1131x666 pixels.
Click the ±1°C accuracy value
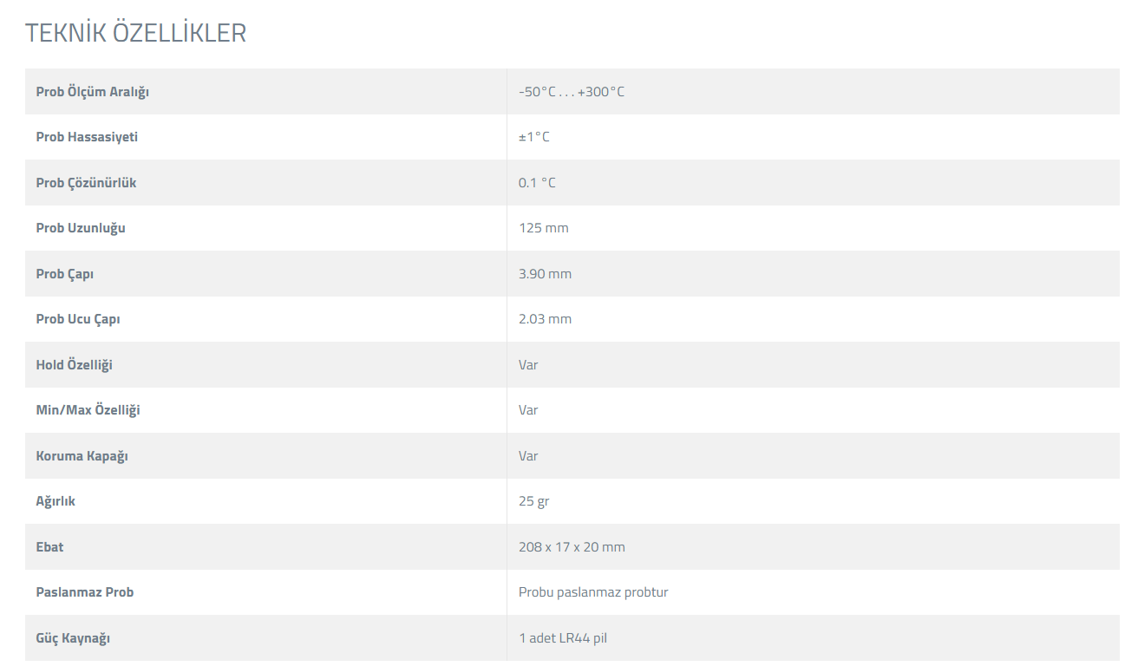point(534,137)
